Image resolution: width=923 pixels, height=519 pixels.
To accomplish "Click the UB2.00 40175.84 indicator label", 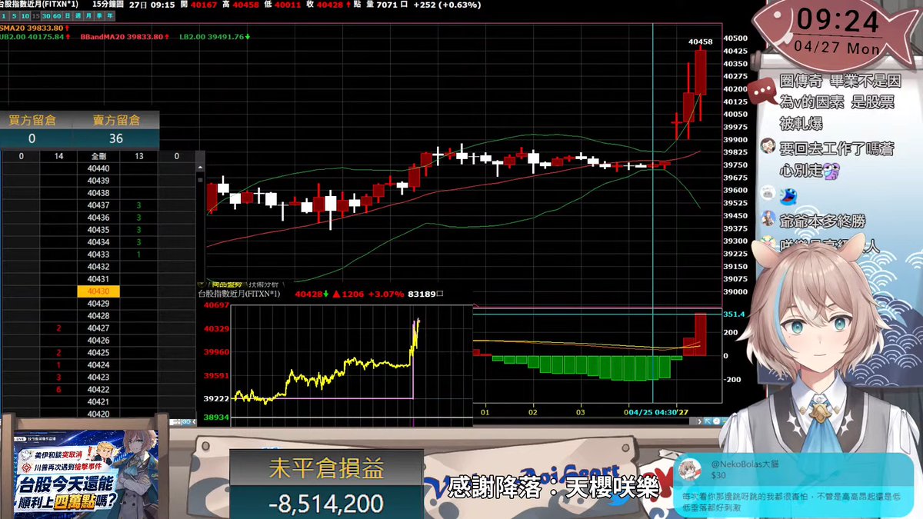I will point(35,36).
